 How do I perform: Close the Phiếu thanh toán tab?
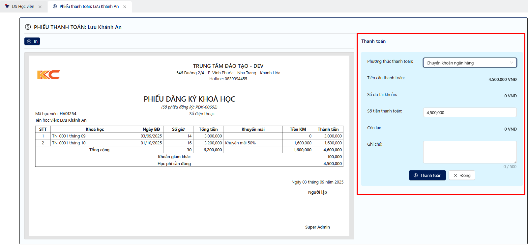pyautogui.click(x=125, y=7)
